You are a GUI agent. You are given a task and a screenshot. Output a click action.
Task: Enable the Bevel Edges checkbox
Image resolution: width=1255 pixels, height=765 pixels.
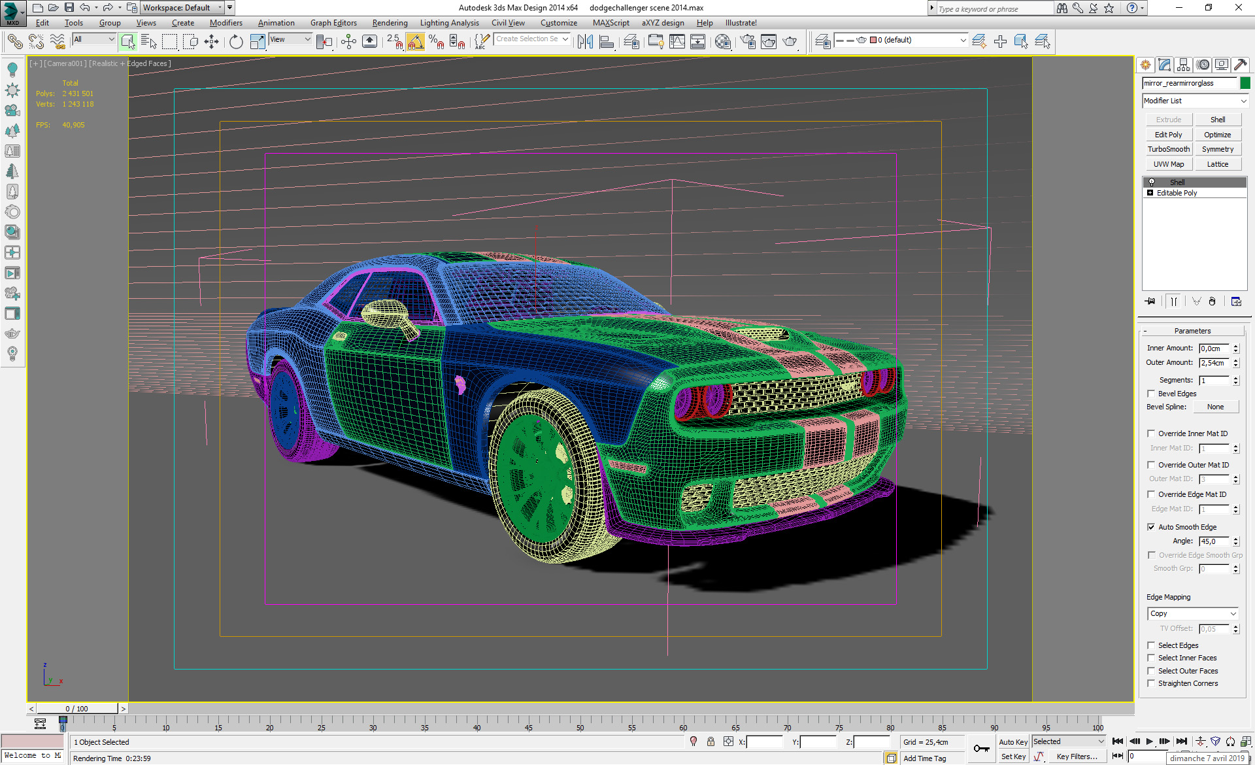pyautogui.click(x=1151, y=394)
